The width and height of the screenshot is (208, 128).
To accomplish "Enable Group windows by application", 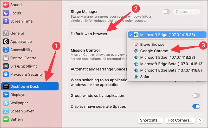I will pyautogui.click(x=196, y=96).
